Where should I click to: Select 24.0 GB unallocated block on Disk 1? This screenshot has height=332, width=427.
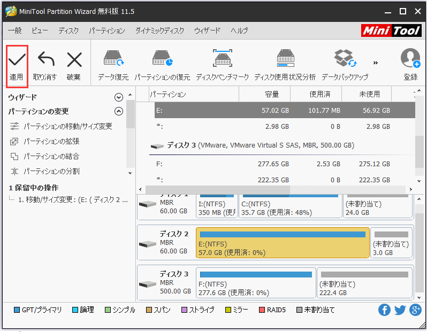[377, 207]
